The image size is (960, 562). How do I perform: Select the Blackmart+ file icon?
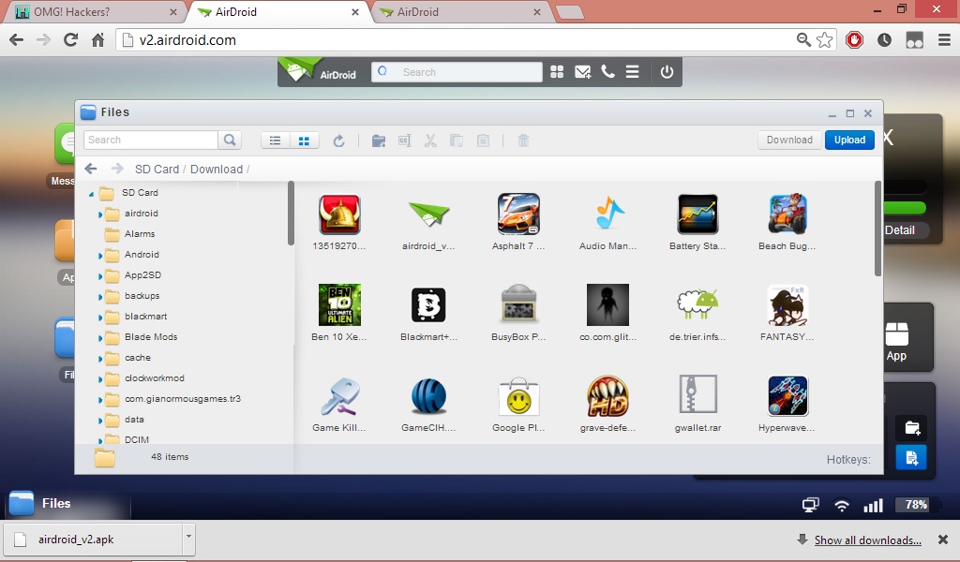pyautogui.click(x=428, y=304)
